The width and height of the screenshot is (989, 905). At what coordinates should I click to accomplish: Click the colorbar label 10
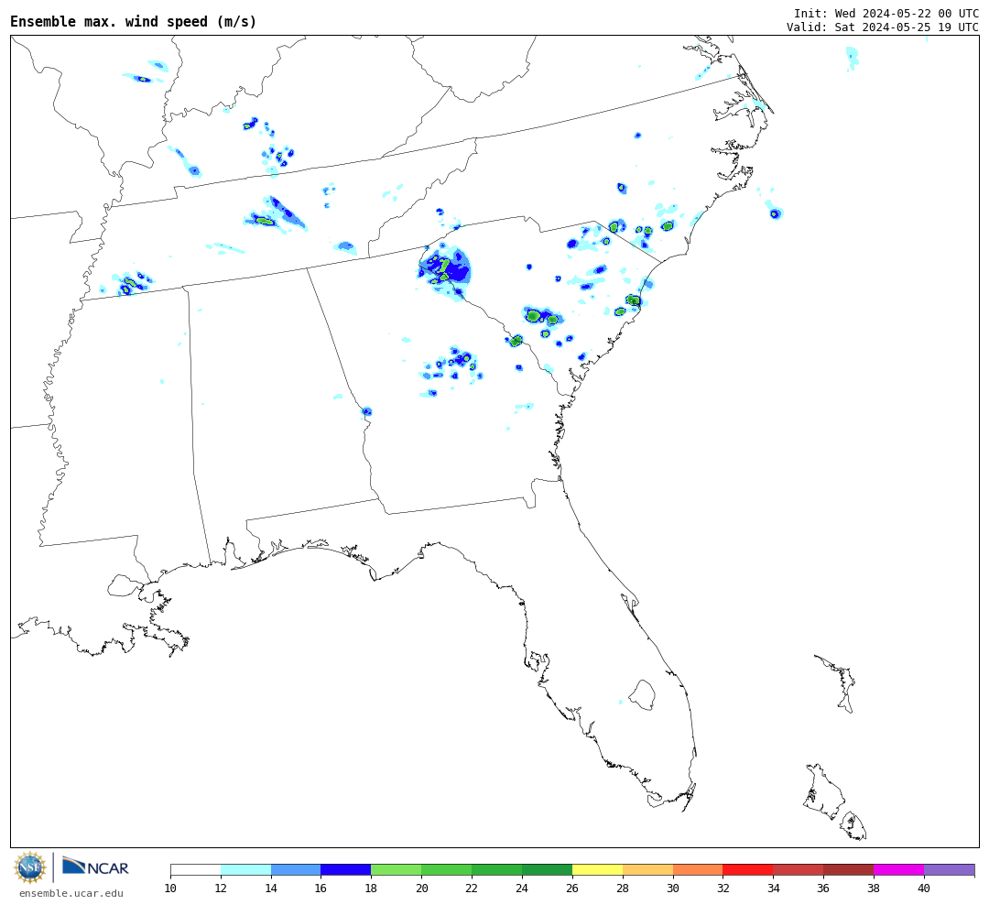coord(170,888)
